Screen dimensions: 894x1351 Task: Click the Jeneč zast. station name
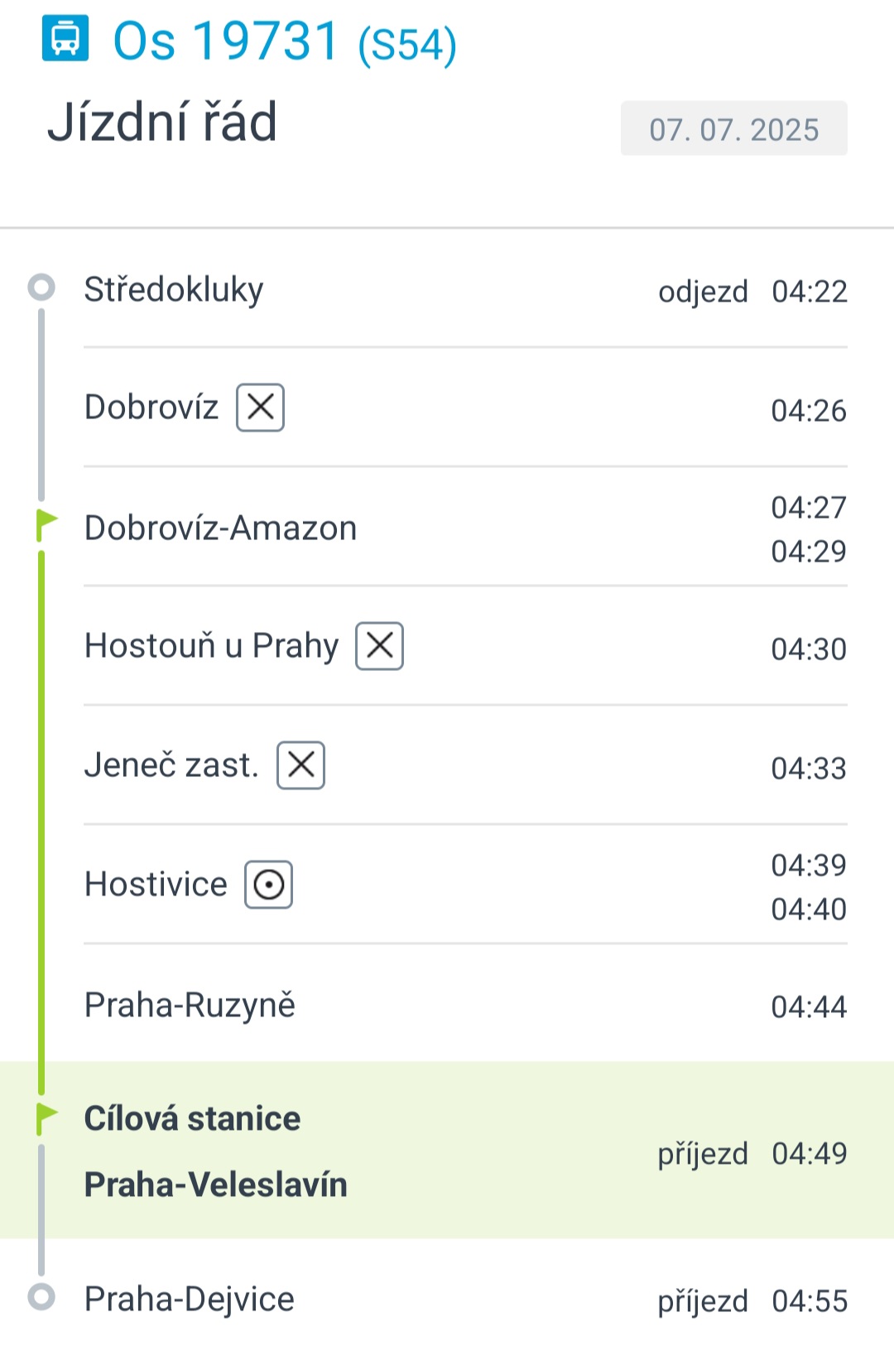[x=172, y=765]
